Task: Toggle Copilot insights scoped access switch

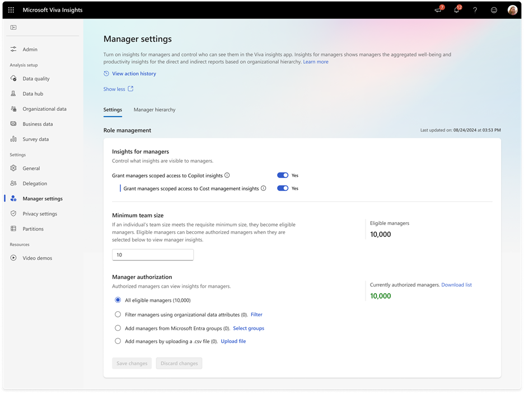Action: point(283,175)
